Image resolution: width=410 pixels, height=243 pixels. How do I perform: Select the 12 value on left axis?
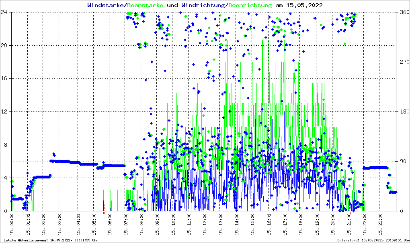tap(5, 111)
